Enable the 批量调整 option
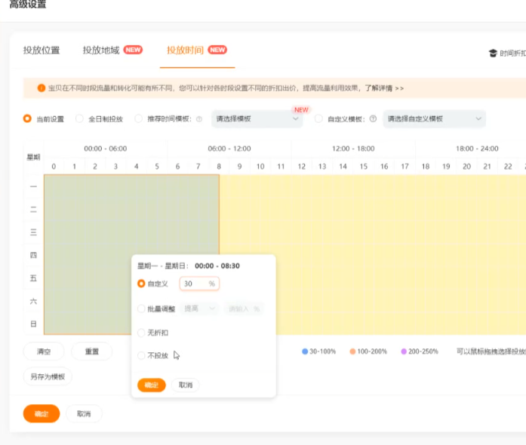Screen dimensions: 526x445 point(141,308)
